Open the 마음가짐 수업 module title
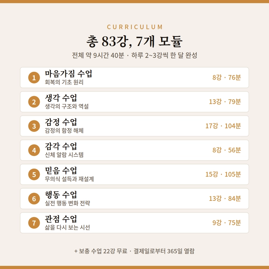Viewport: 269px width, 269px height. [69, 74]
